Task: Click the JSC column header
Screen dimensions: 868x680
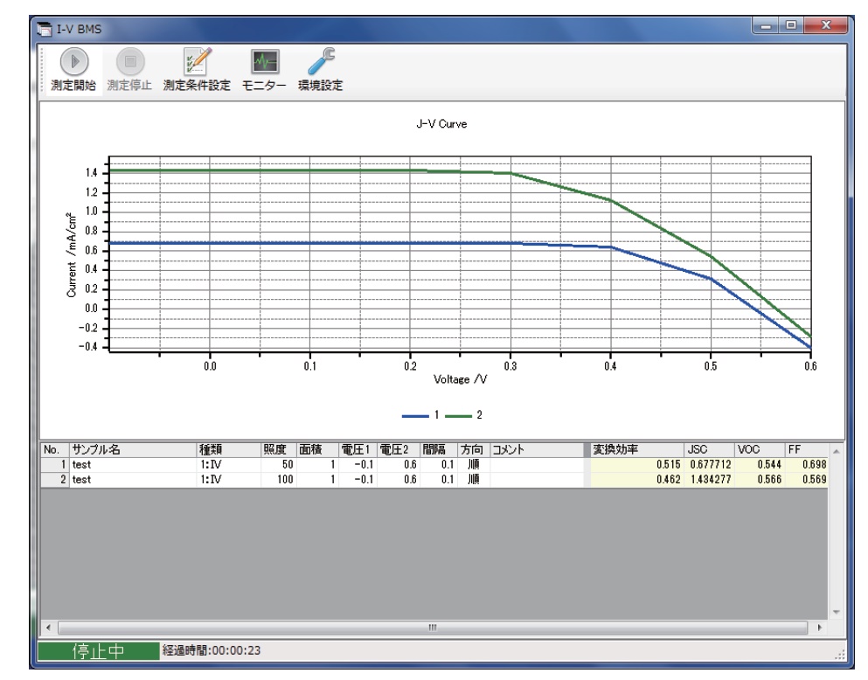Action: click(x=709, y=449)
